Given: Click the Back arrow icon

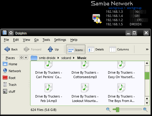Looking at the screenshot, I should tap(7, 49).
